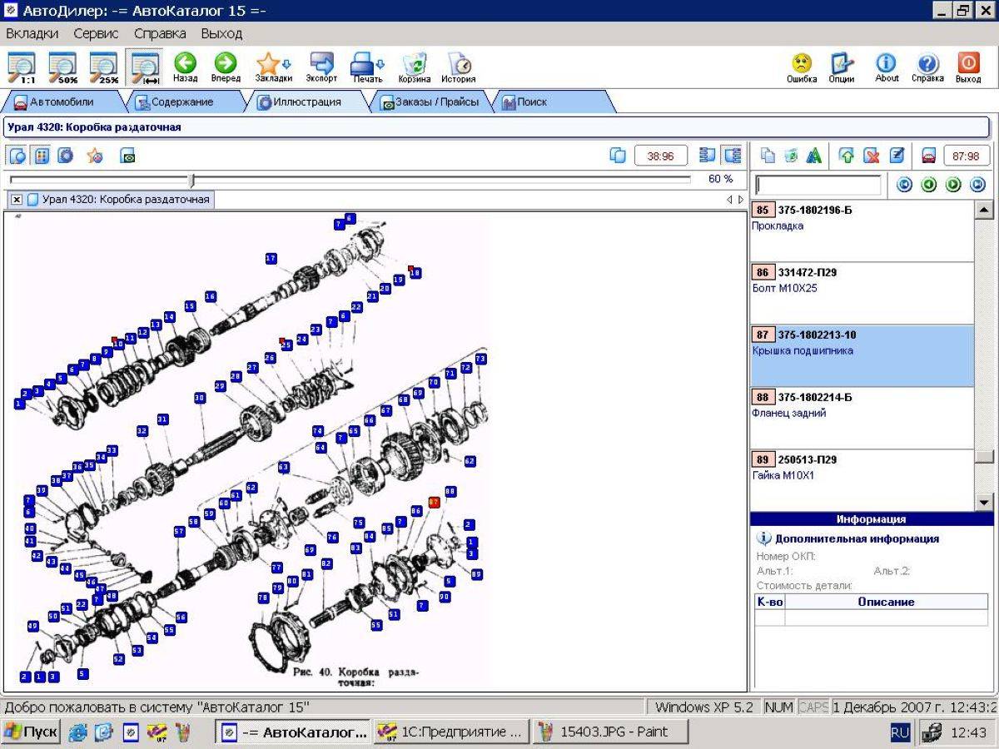Viewport: 999px width, 749px height.
Task: Jump to last part with blue arrow
Action: [978, 185]
